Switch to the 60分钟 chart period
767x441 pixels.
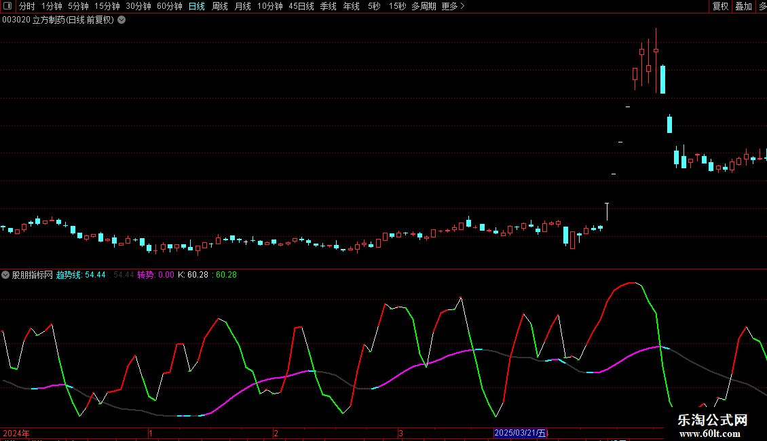(x=169, y=6)
